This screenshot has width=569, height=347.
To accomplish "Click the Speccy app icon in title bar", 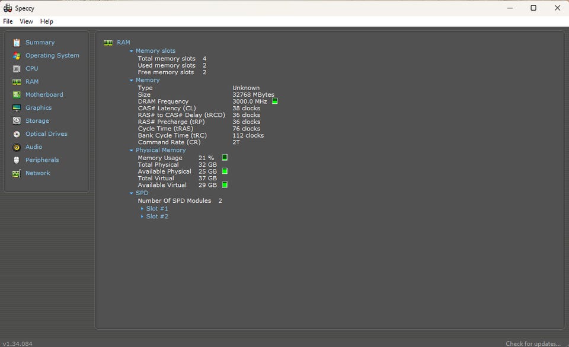I will 8,8.
